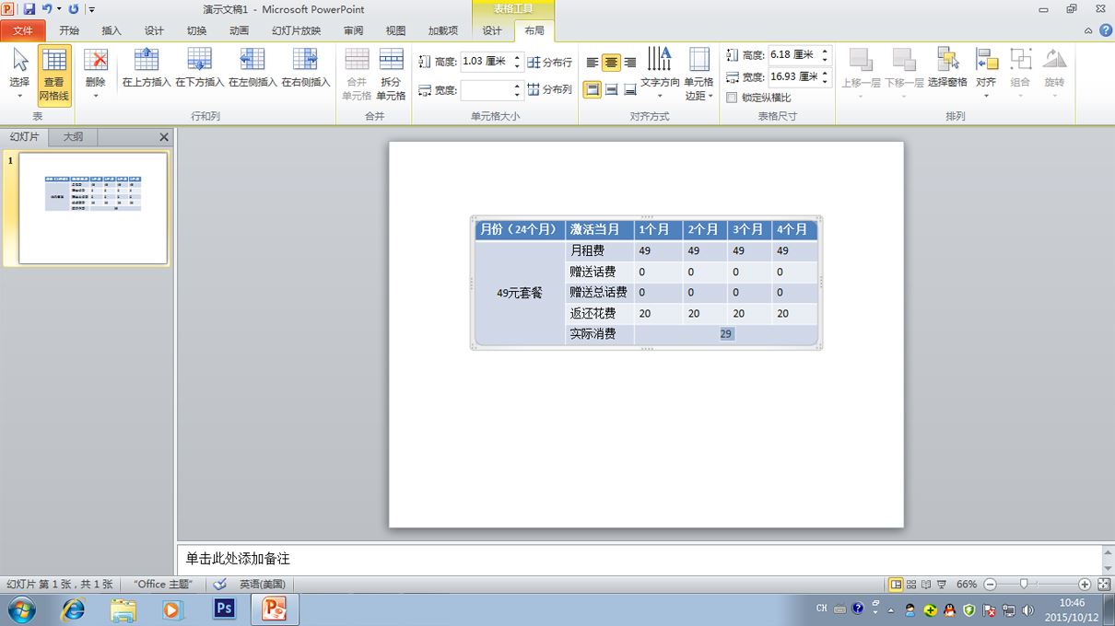Click the Merge Cells (合并单元格) icon
This screenshot has width=1115, height=626.
[357, 60]
